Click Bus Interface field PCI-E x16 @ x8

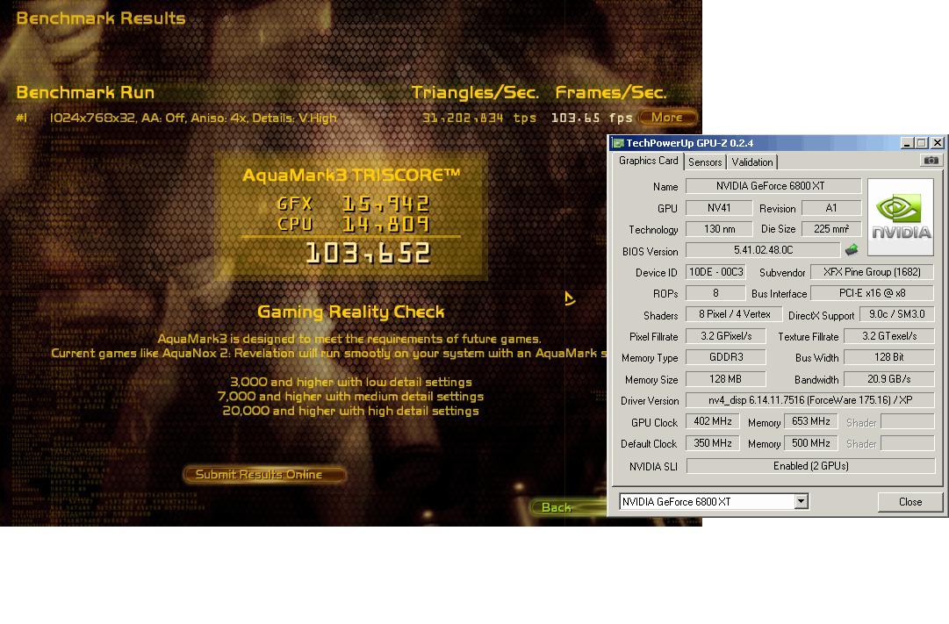pyautogui.click(x=872, y=293)
